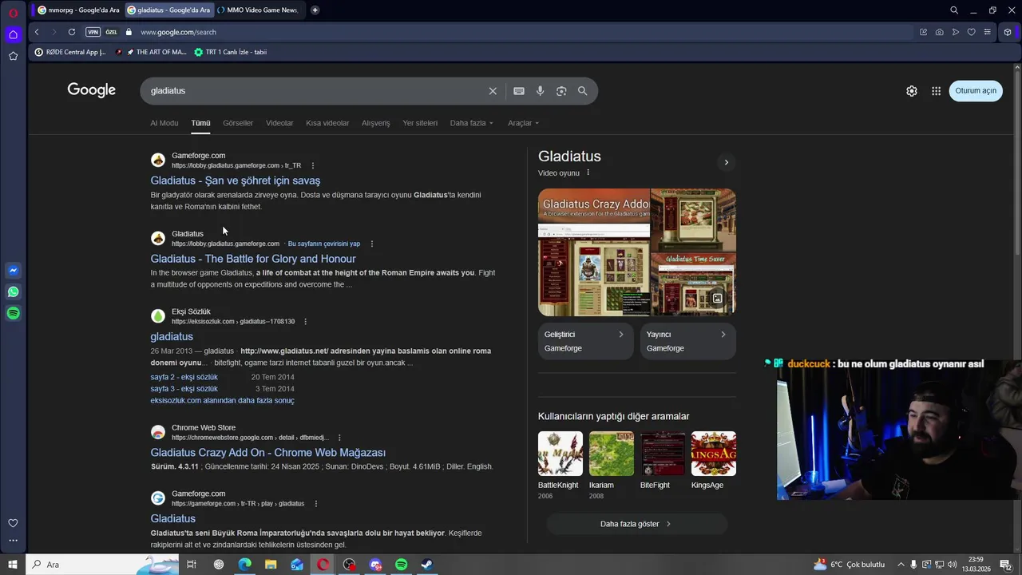Switch to the mmorpg Google tab

pos(78,10)
